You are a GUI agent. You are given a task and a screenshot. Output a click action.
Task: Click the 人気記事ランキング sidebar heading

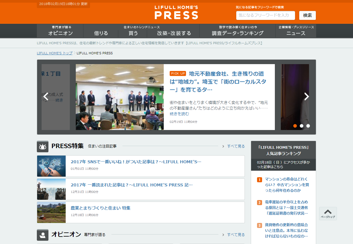point(283,150)
